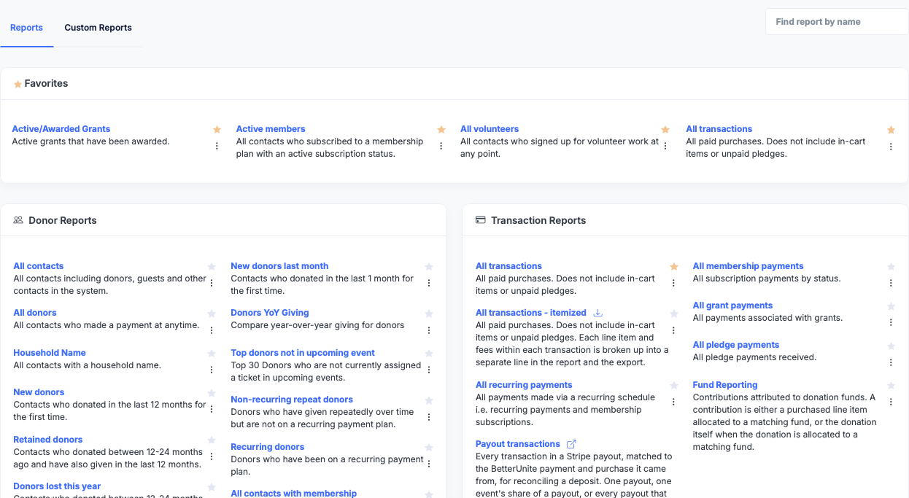Click the star icon for All recurring payments
909x498 pixels.
pyautogui.click(x=674, y=386)
